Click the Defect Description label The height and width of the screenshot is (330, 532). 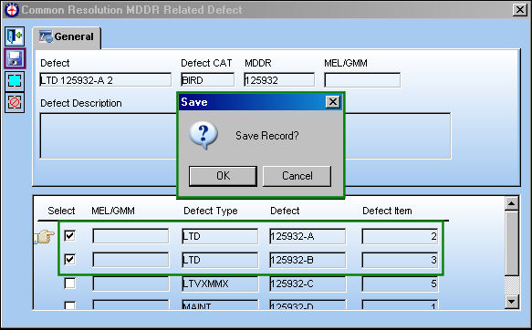(80, 103)
